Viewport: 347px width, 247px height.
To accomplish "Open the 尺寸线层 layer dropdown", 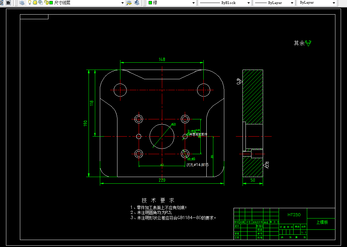I will 123,3.
